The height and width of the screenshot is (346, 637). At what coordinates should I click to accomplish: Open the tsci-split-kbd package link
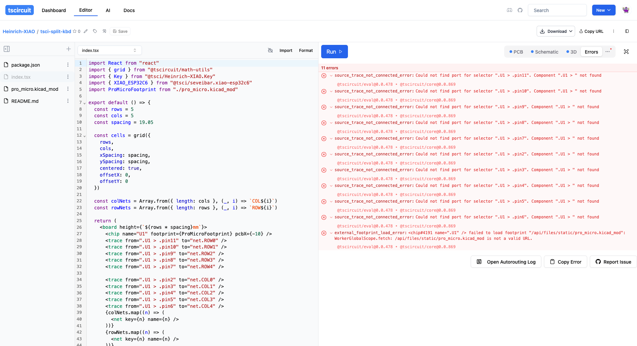(56, 31)
